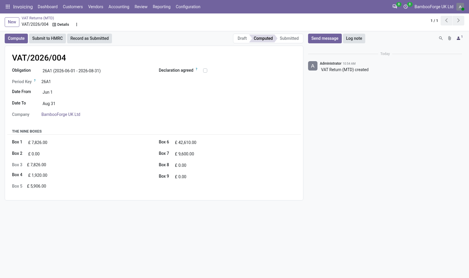Image resolution: width=469 pixels, height=278 pixels.
Task: Tick the Declaration agreed checkbox
Action: click(205, 71)
